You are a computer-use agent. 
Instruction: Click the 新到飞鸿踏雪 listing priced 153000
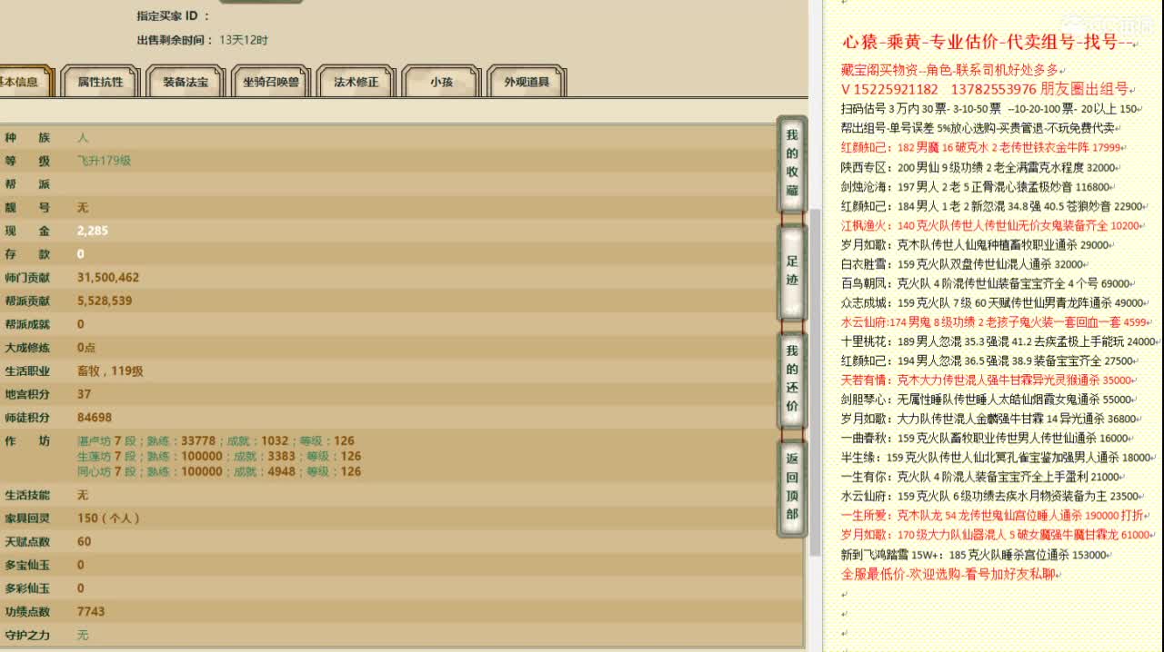click(975, 555)
